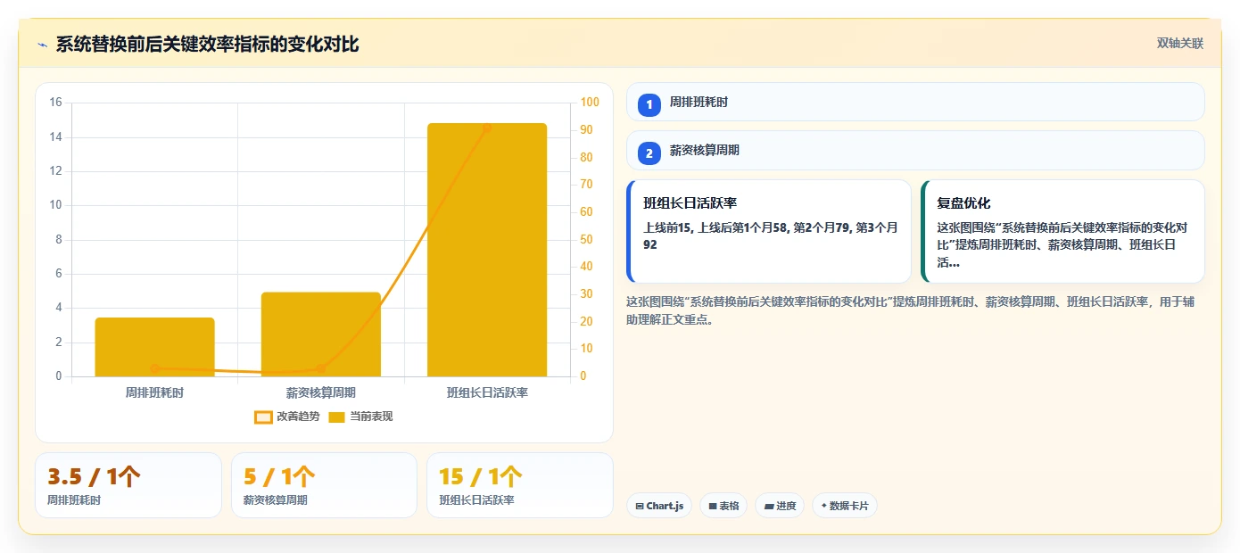Click the 周排班耗时 bar in chart
Viewport: 1240px width, 553px height.
tap(154, 347)
